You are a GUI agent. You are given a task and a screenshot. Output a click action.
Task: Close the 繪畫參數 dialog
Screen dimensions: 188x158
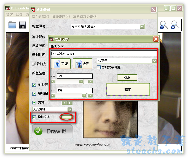(x=154, y=10)
